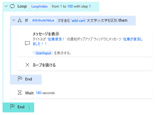Image resolution: width=155 pixels, height=115 pixels.
Task: Click the If branch icon
Action: pyautogui.click(x=20, y=20)
